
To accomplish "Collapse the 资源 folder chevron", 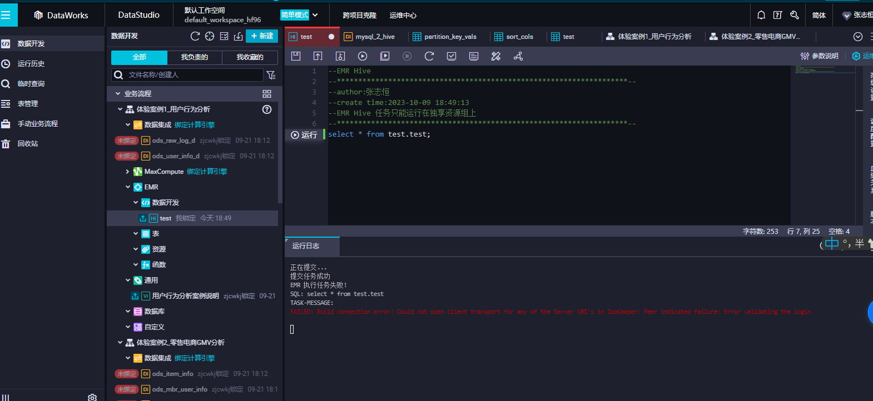I will coord(136,249).
